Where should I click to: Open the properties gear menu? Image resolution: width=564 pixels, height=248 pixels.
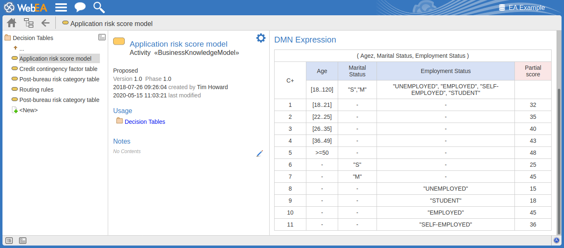pyautogui.click(x=261, y=38)
